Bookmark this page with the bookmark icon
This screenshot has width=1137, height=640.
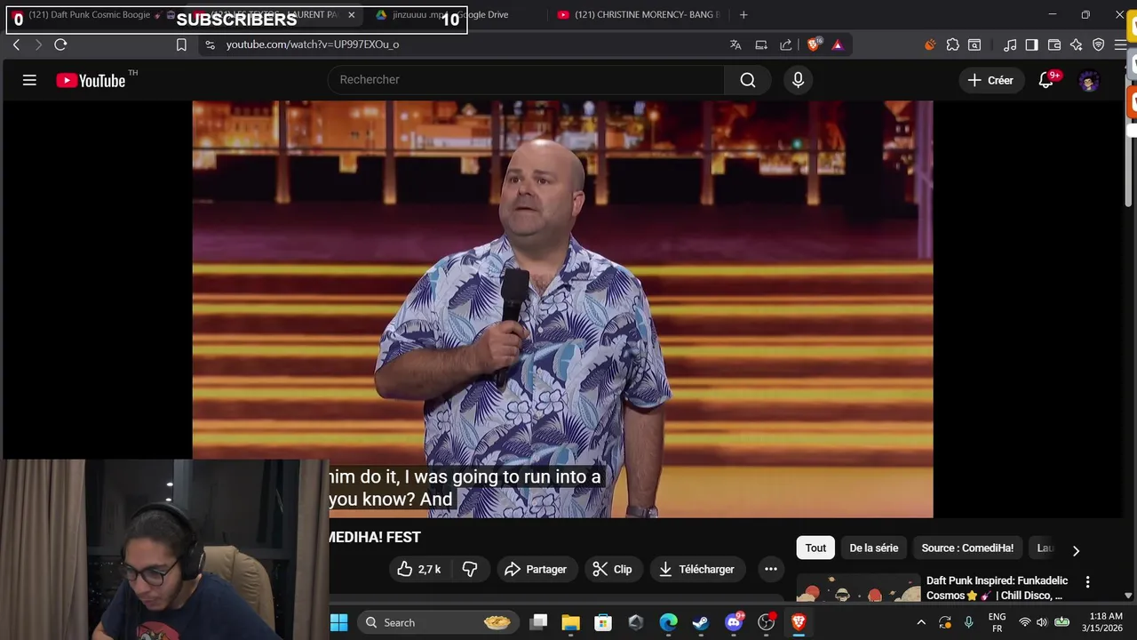coord(181,44)
